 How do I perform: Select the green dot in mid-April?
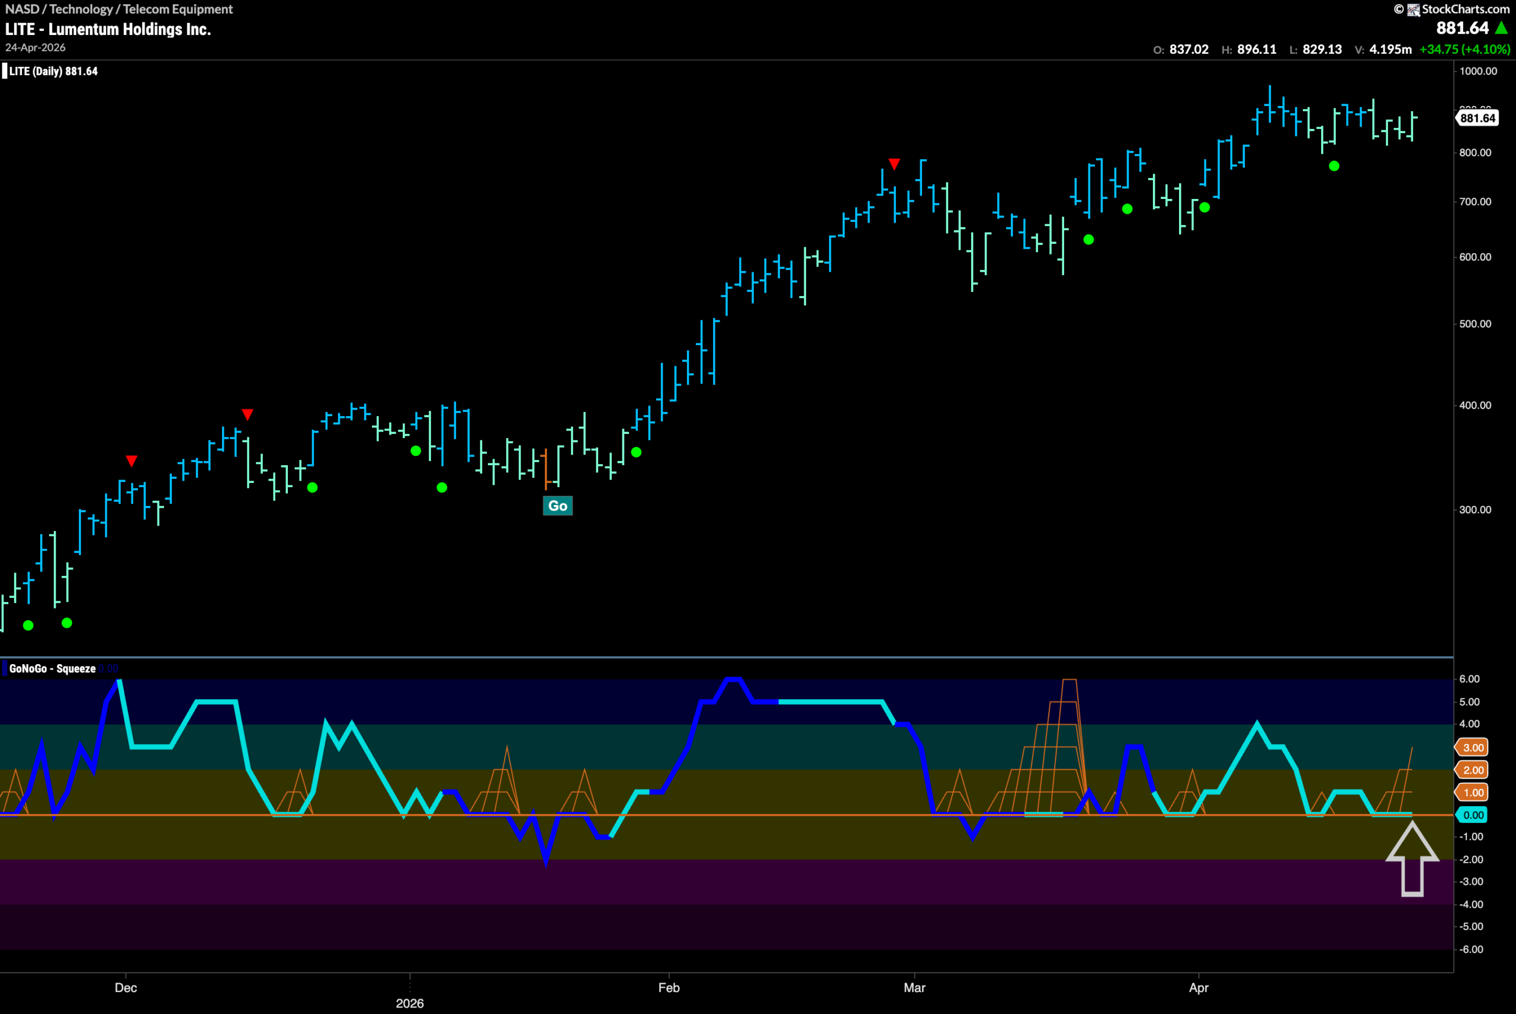(x=1334, y=166)
